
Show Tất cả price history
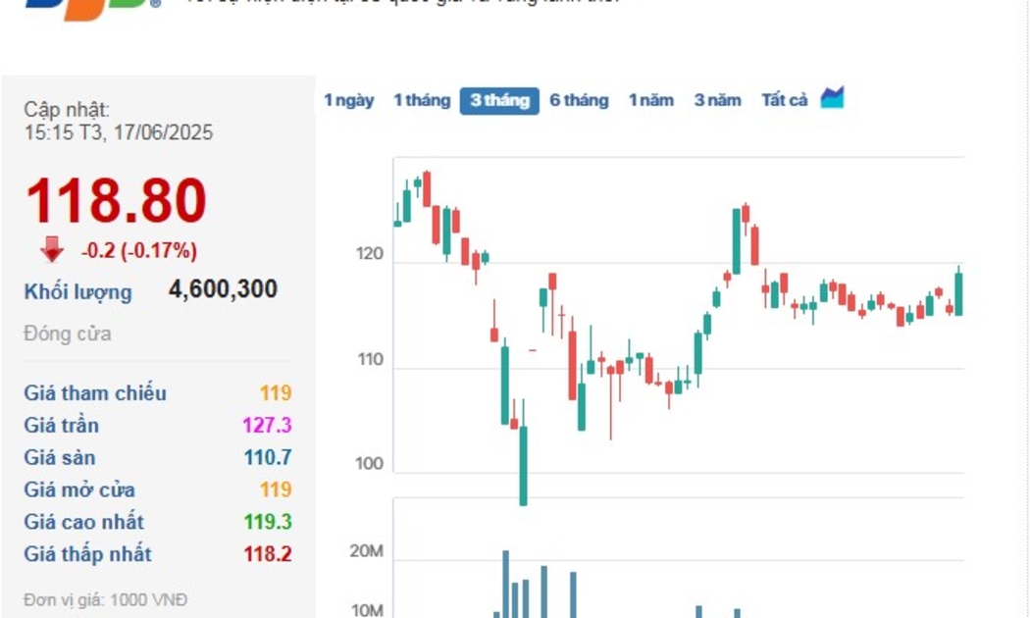pos(785,100)
